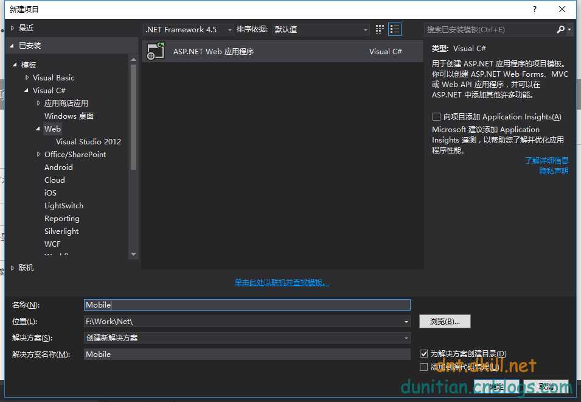
Task: Close the New Project dialog
Action: [562, 9]
